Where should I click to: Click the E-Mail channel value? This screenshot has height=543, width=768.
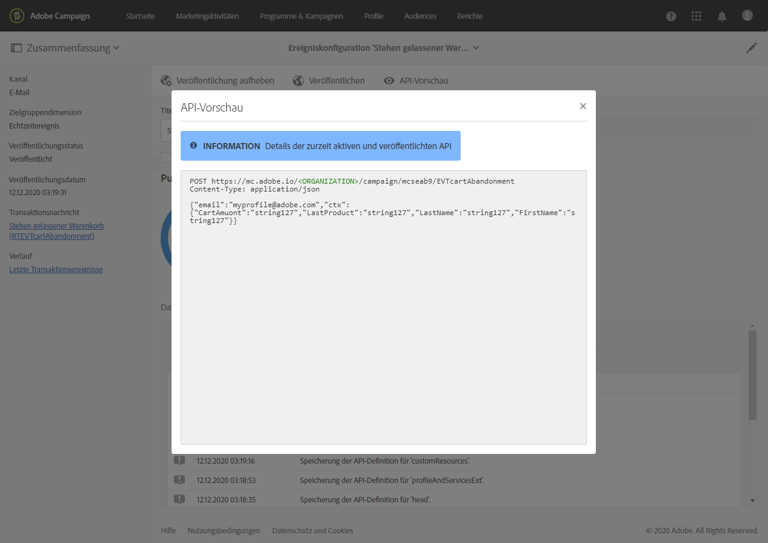[x=19, y=93]
